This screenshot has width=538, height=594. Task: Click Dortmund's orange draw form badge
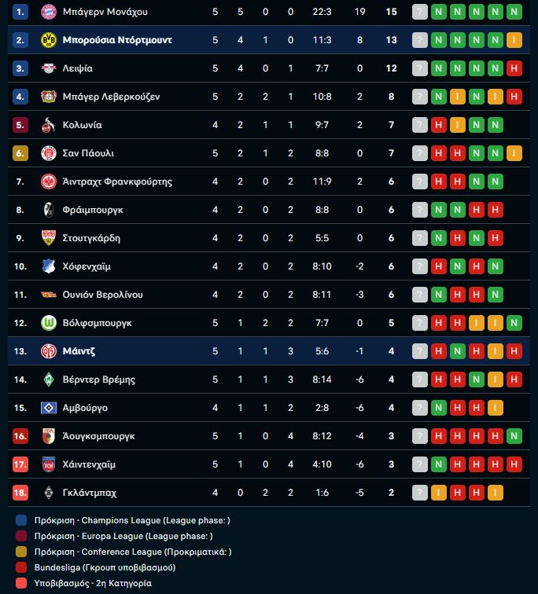514,40
